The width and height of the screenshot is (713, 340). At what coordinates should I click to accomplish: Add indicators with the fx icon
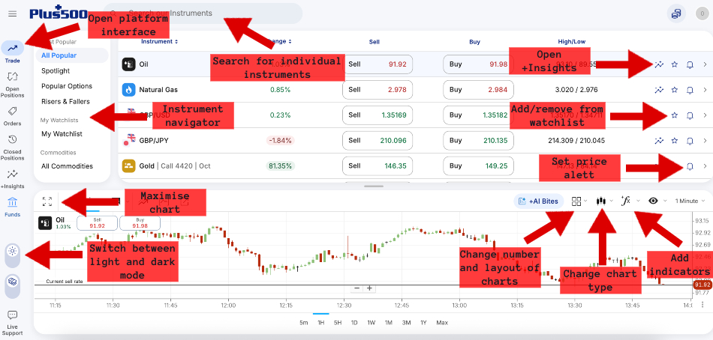[x=626, y=201]
